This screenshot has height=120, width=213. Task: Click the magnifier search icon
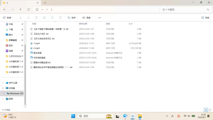[208, 10]
